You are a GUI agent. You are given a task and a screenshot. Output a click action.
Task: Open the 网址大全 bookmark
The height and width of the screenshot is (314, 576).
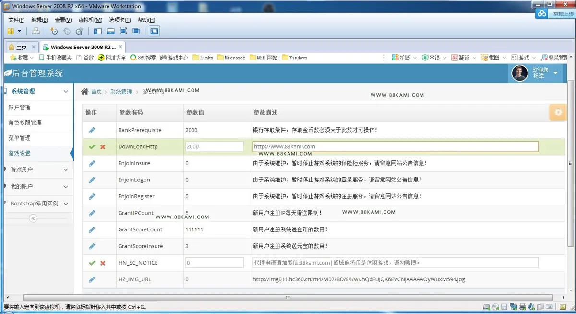coord(112,58)
